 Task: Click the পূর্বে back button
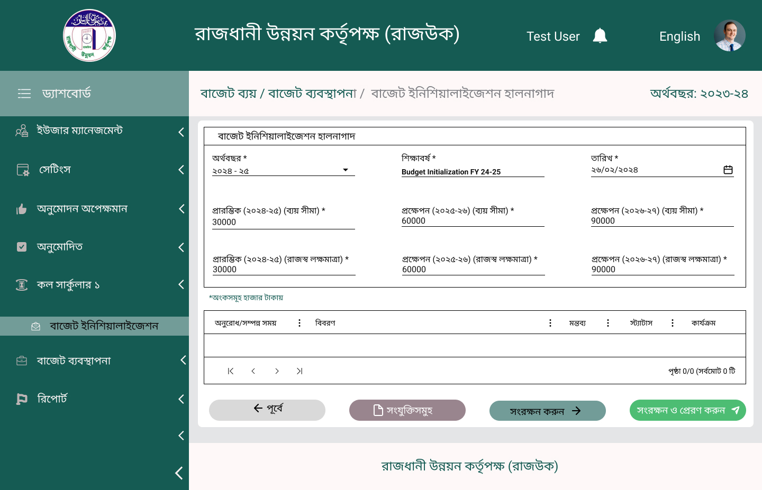(x=267, y=410)
